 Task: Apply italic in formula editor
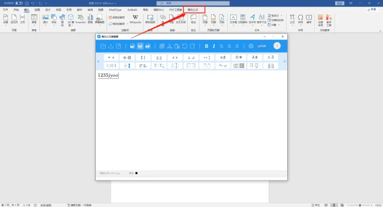click(x=214, y=46)
